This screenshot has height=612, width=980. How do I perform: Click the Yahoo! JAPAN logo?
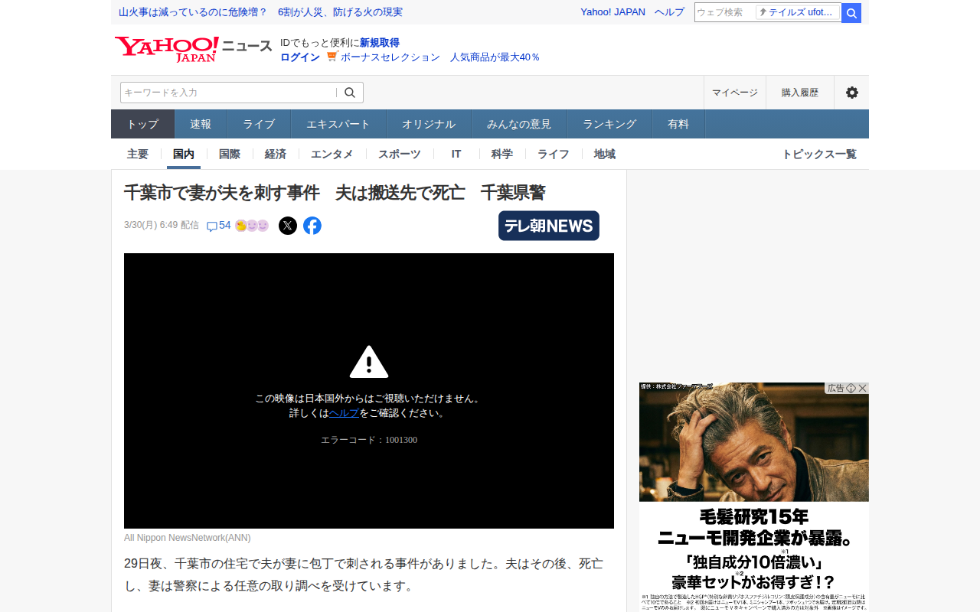167,49
